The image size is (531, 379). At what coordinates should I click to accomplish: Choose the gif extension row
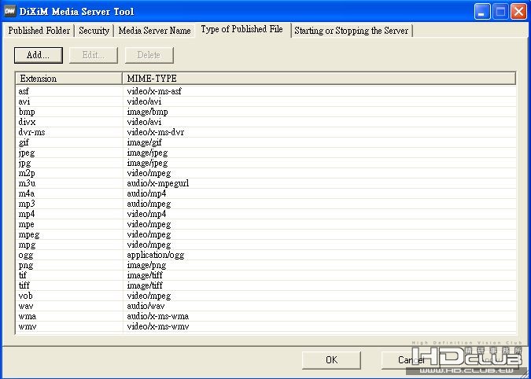(x=266, y=142)
